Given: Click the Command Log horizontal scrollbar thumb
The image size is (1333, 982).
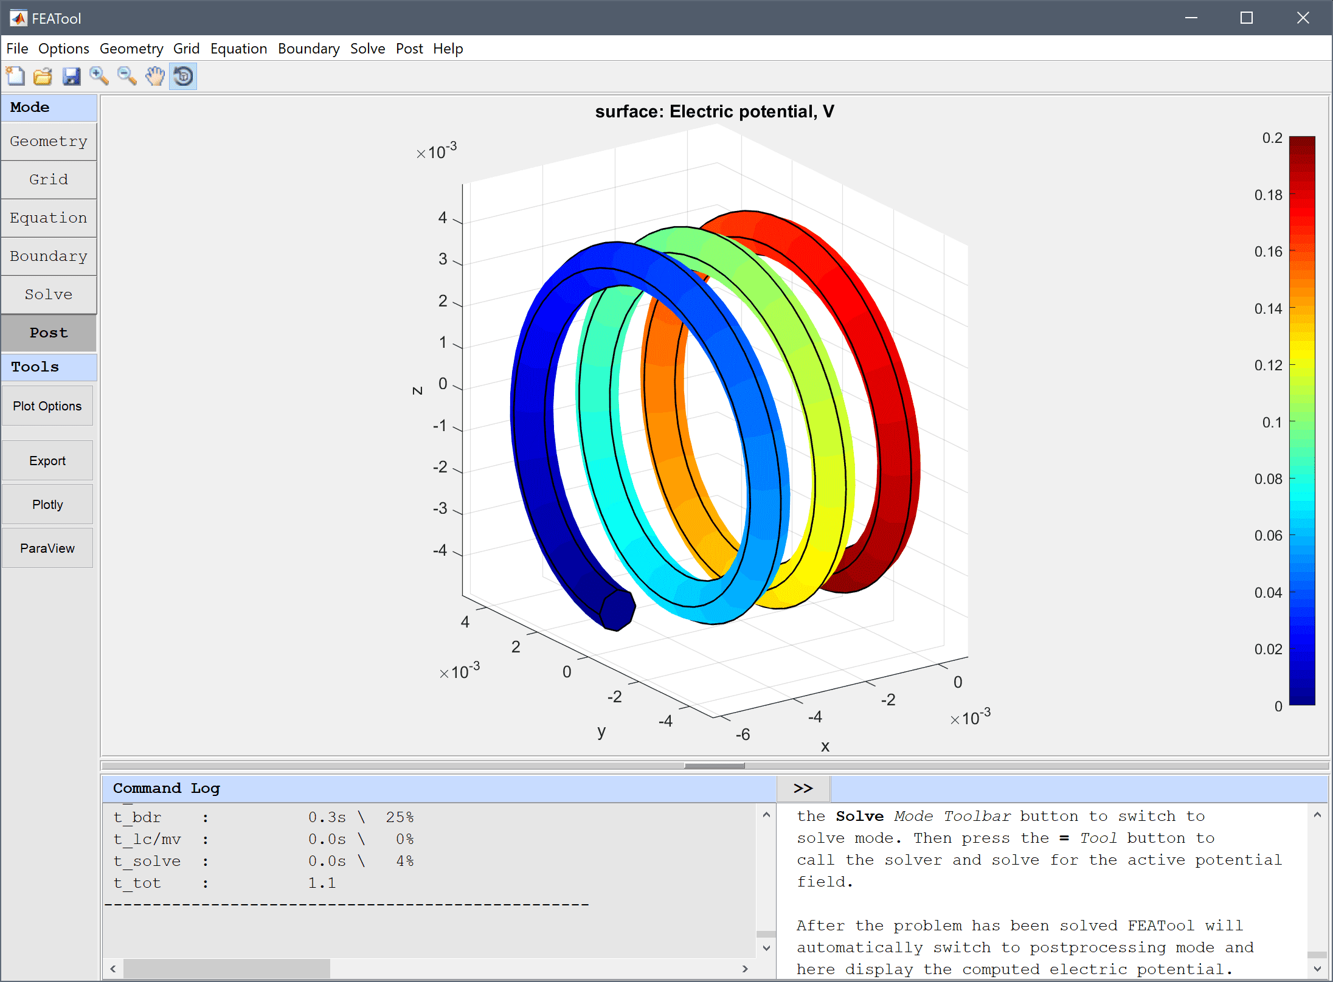Looking at the screenshot, I should click(227, 969).
